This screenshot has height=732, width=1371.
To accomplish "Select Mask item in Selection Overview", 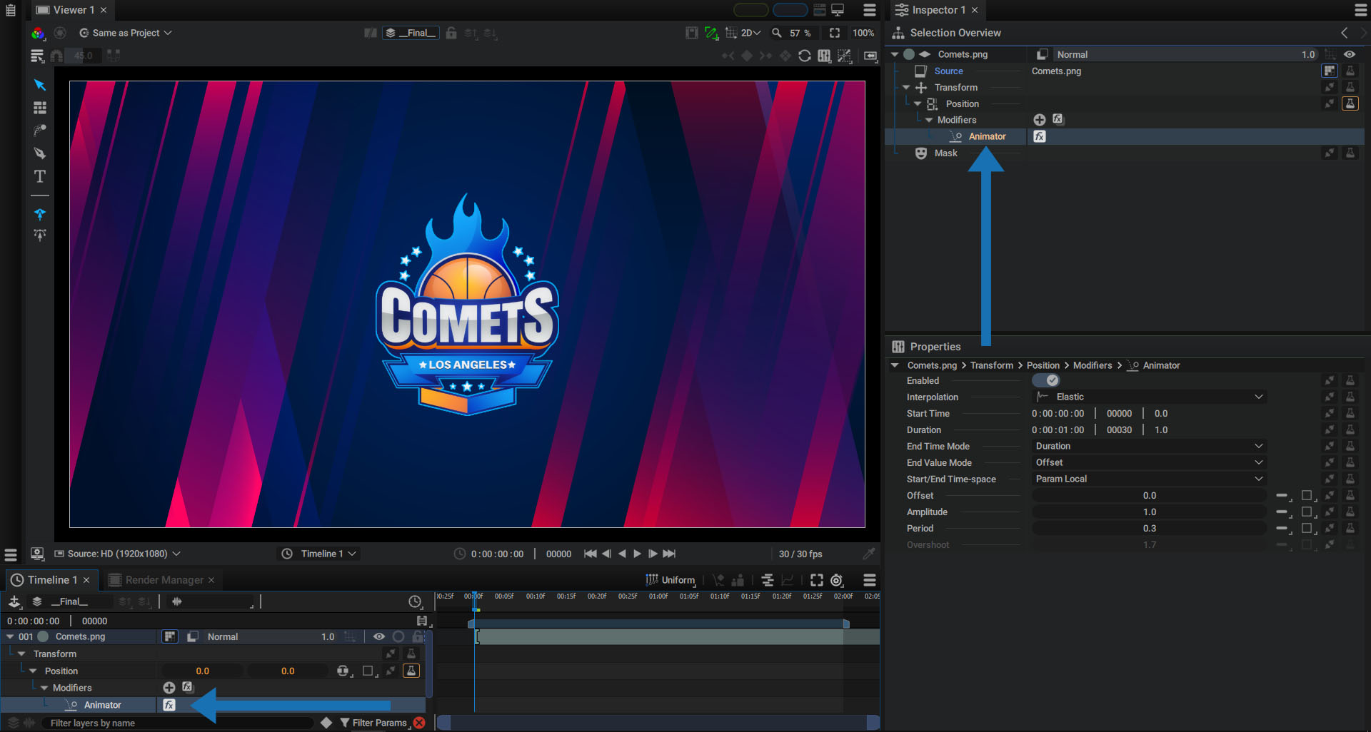I will (x=945, y=153).
